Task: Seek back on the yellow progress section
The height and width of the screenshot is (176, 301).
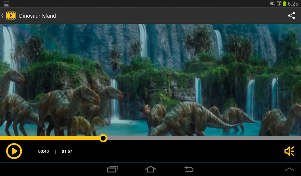Action: 50,138
